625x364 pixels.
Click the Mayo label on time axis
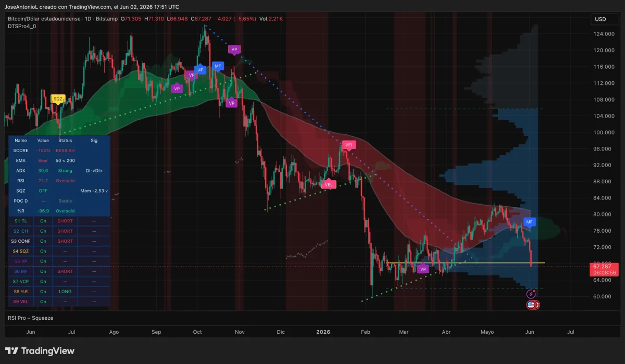pos(487,332)
